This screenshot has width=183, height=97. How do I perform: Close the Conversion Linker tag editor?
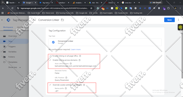(33, 20)
